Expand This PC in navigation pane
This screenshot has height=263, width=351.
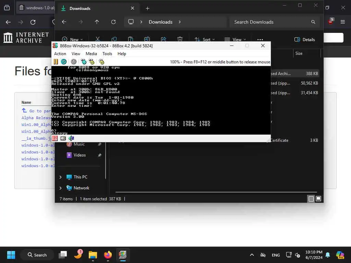click(x=60, y=177)
